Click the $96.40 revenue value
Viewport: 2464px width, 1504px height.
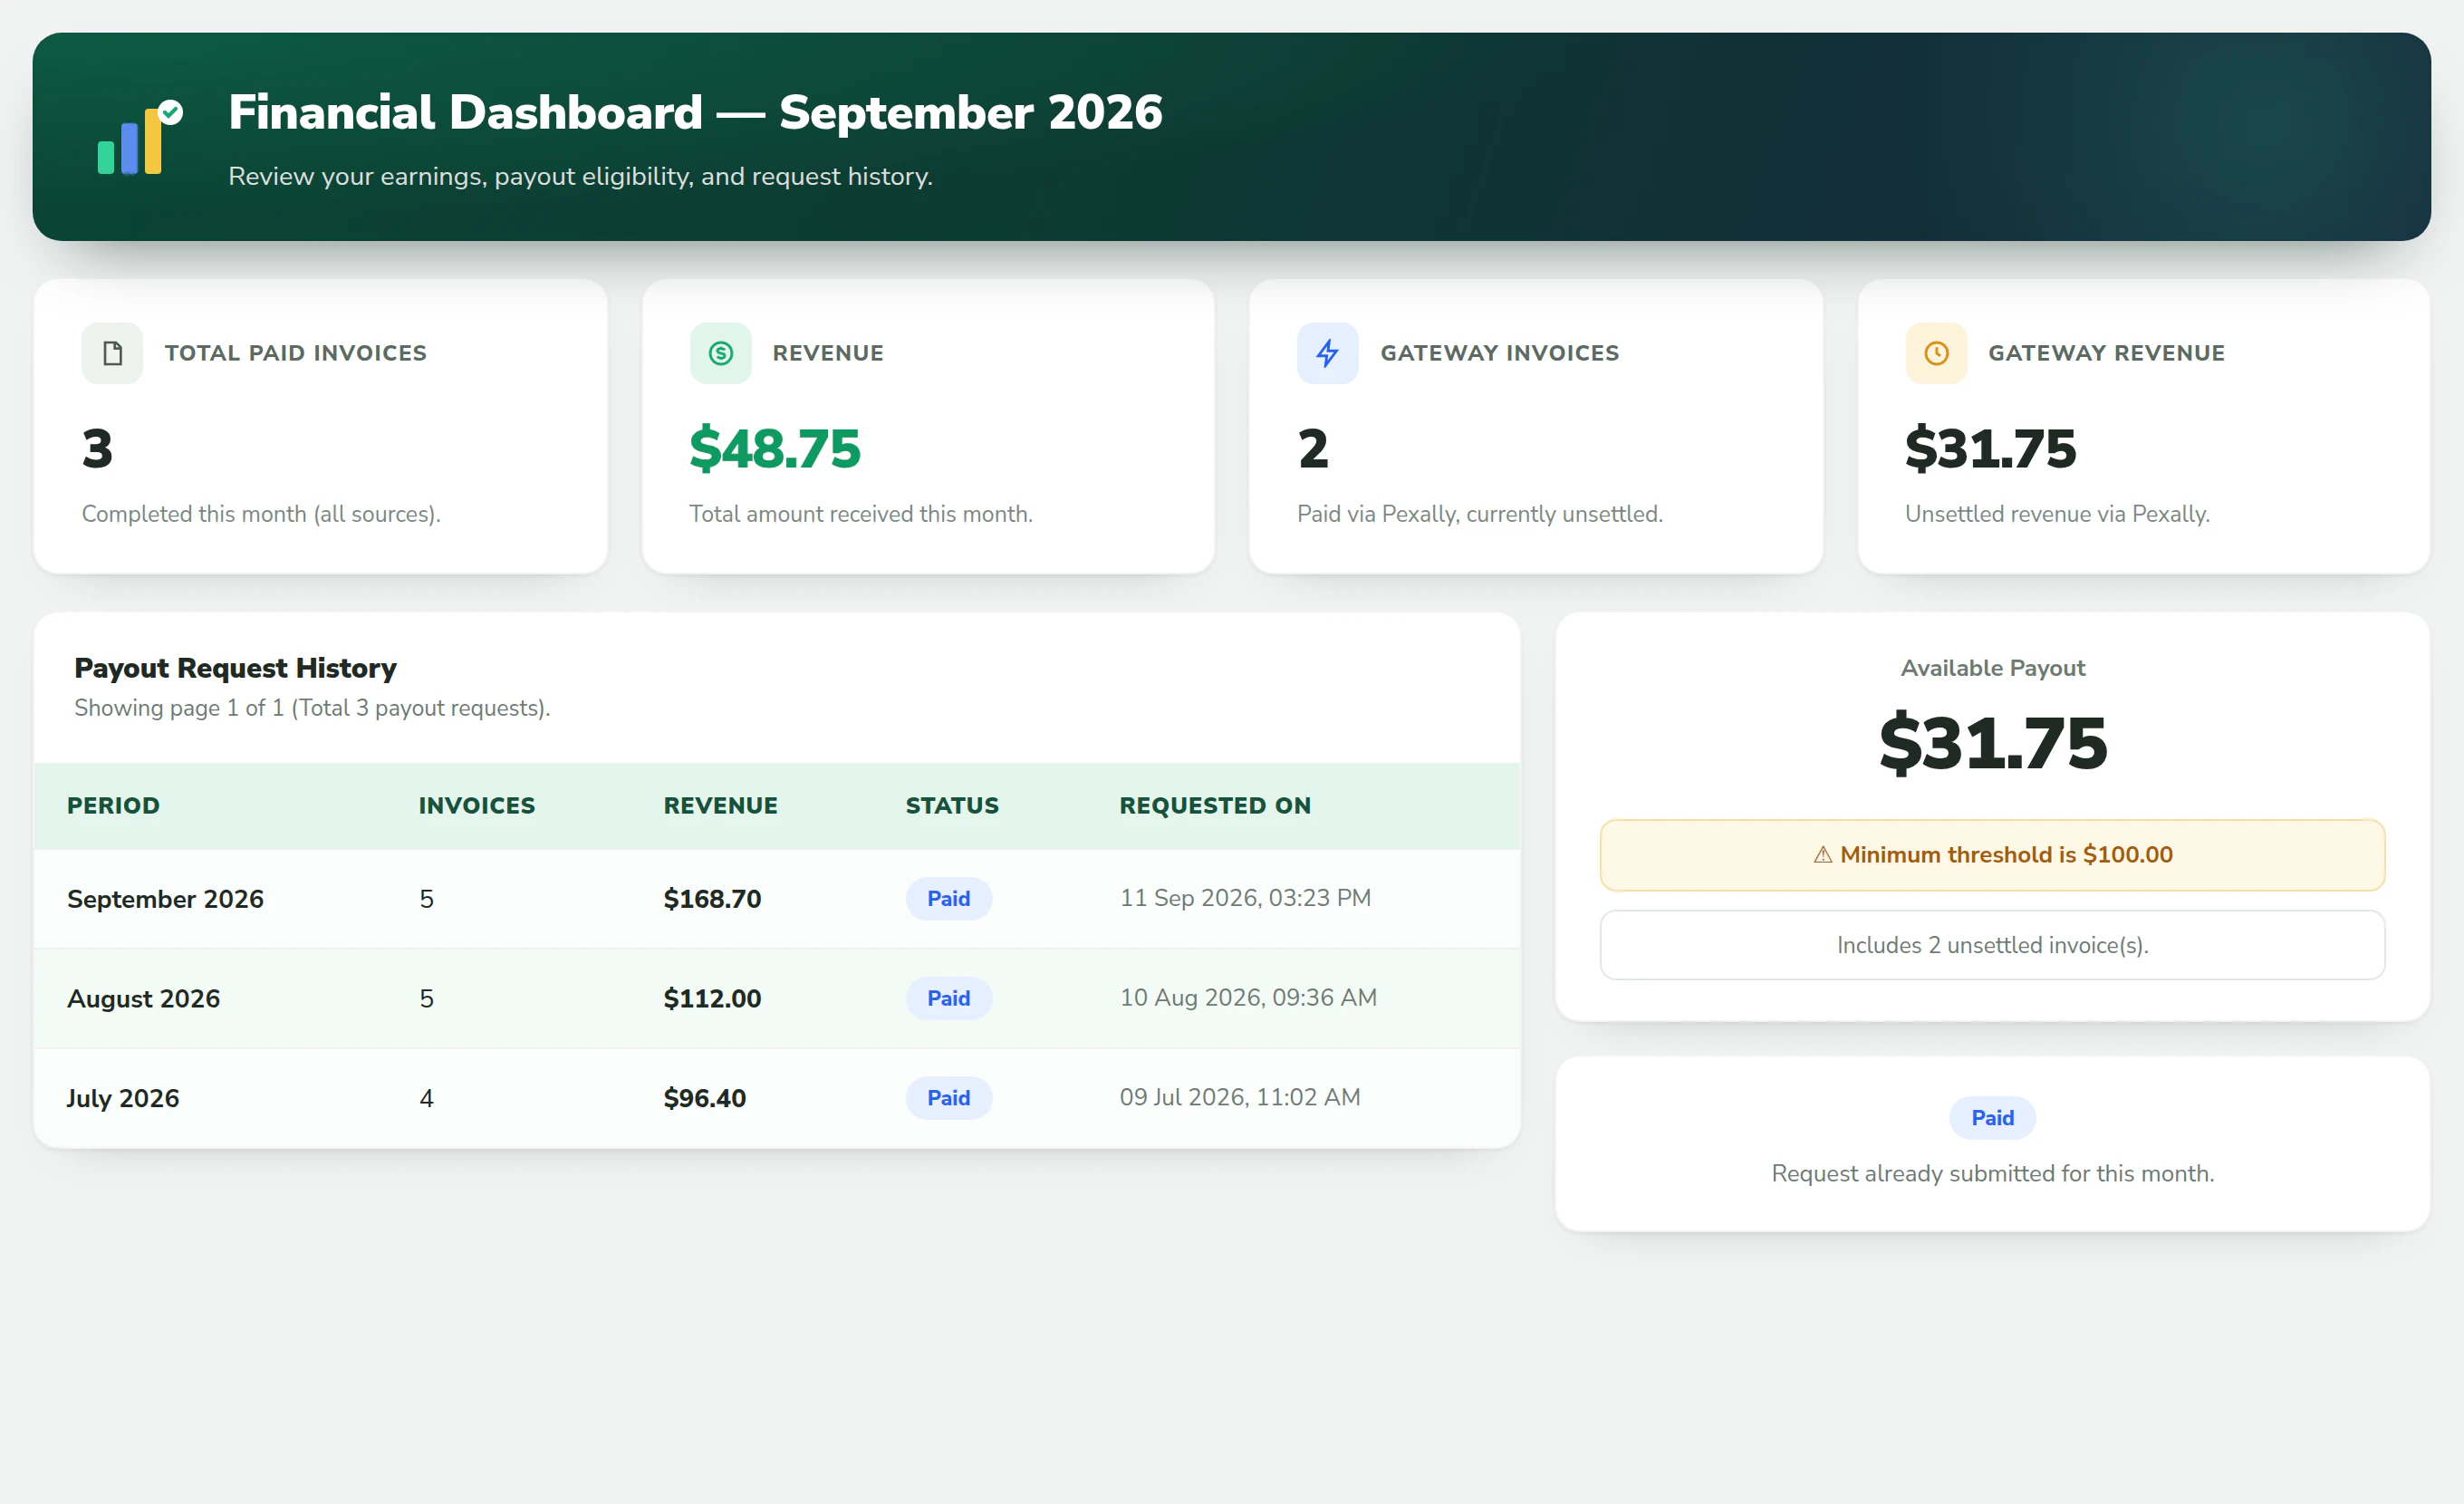[x=705, y=1099]
